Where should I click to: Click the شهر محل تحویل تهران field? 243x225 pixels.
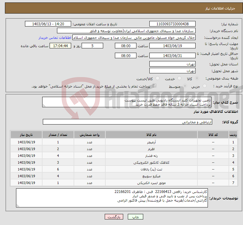[172, 71]
